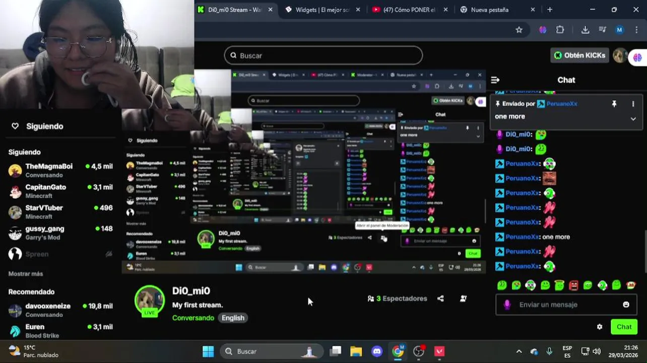The height and width of the screenshot is (363, 647).
Task: Open the share stream icon
Action: click(440, 298)
